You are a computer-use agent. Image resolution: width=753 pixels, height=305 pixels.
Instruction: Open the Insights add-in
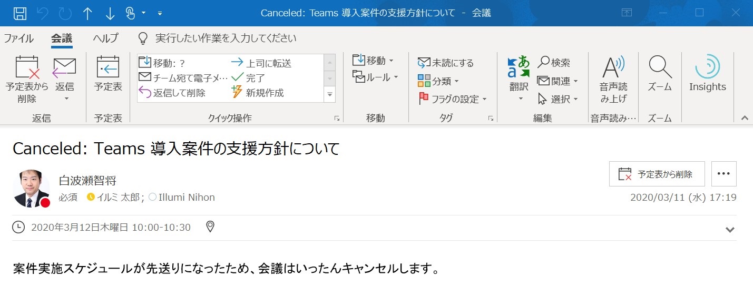[x=708, y=74]
